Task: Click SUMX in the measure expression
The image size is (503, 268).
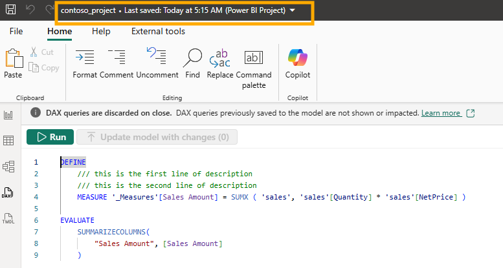Action: tap(240, 197)
